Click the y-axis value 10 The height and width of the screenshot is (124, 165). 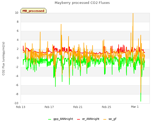tap(16, 13)
